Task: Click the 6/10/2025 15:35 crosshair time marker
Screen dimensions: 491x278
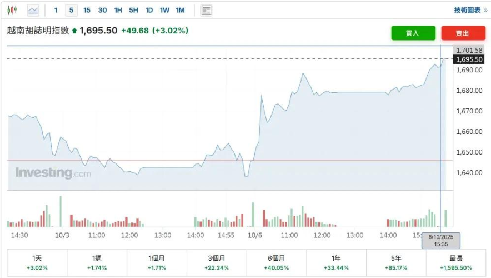Action: point(441,240)
